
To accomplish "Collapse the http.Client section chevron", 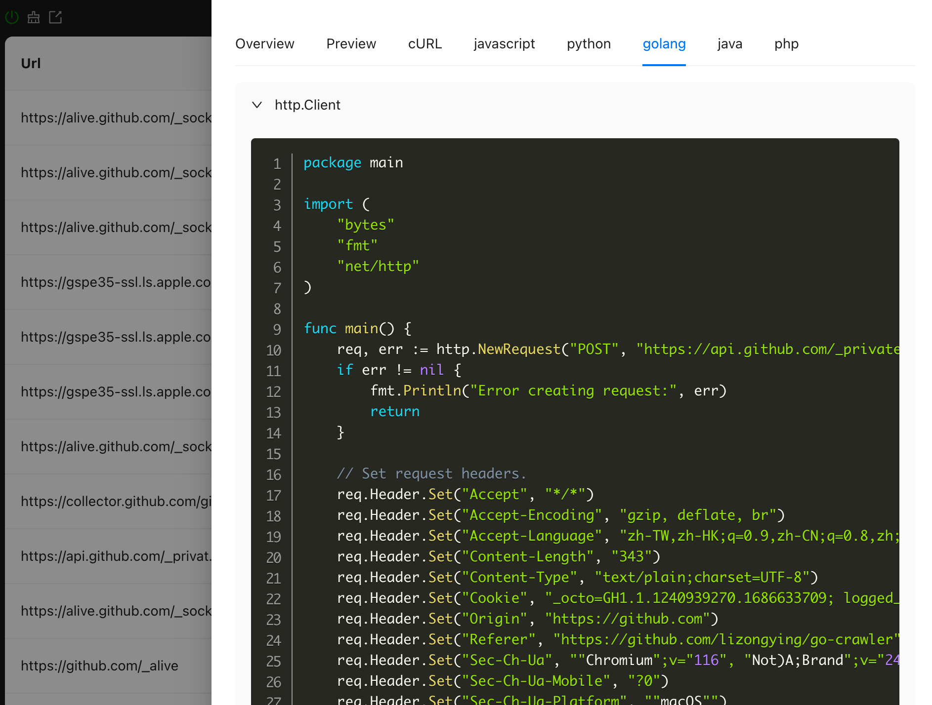I will [257, 105].
